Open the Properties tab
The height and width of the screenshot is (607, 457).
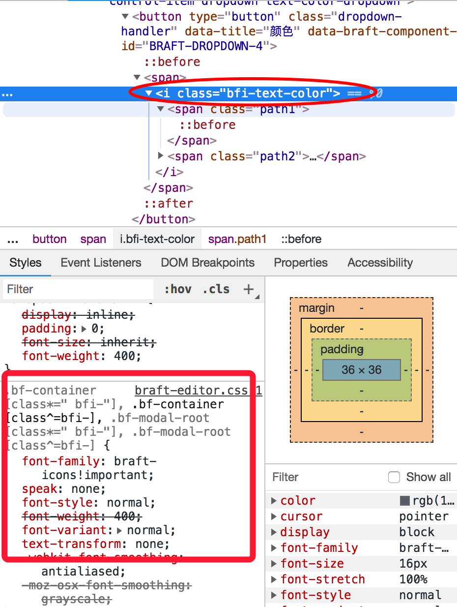pos(301,263)
